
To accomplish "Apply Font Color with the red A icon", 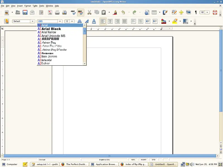I will (x=164, y=21).
